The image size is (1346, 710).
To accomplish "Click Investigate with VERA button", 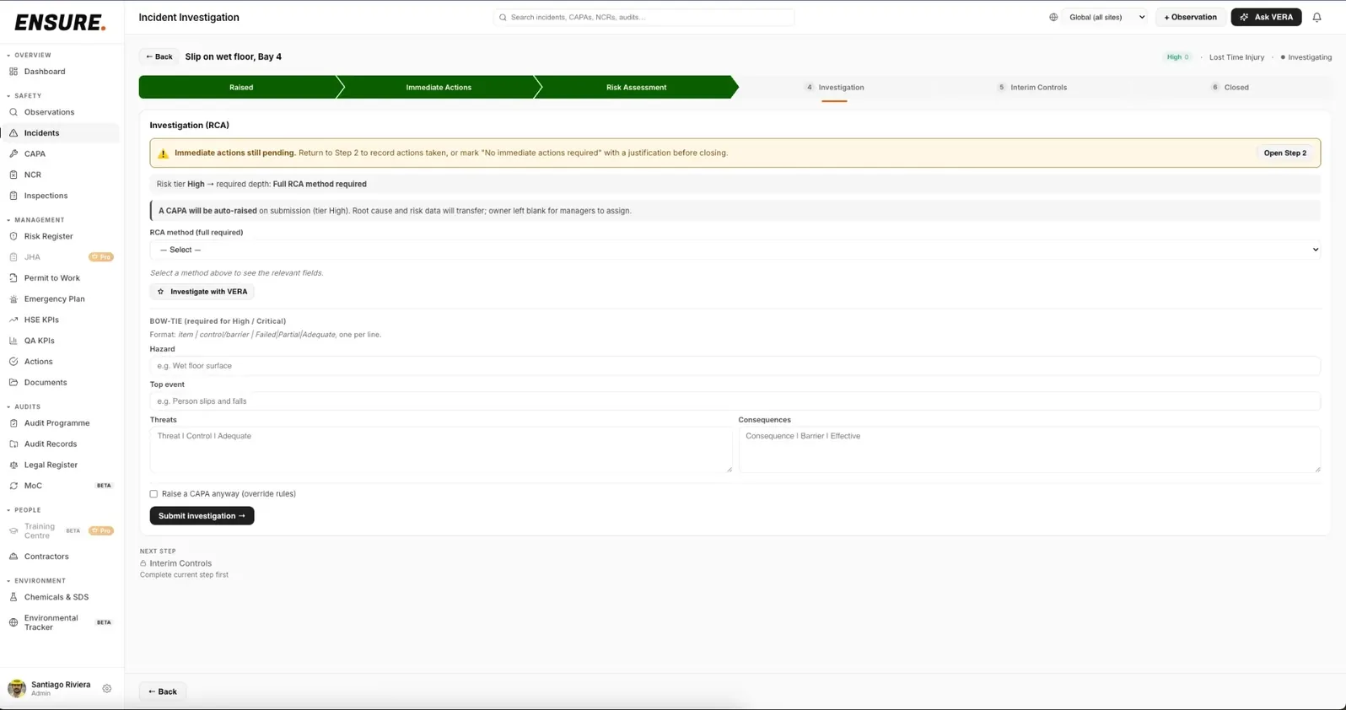I will click(202, 292).
